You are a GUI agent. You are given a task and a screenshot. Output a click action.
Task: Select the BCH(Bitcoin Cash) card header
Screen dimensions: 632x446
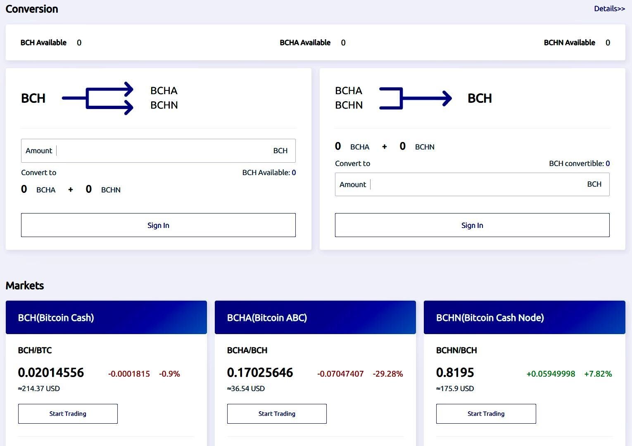click(x=106, y=318)
